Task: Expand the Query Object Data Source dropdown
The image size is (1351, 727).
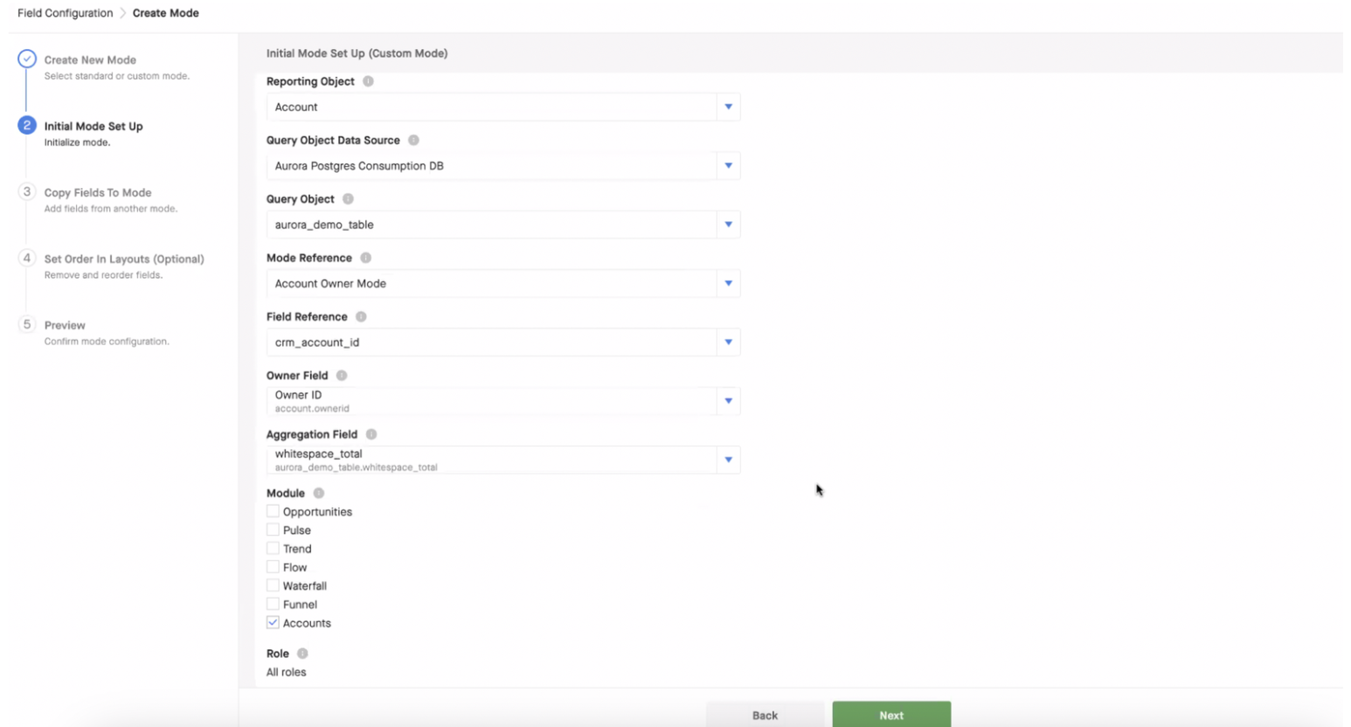Action: click(728, 166)
